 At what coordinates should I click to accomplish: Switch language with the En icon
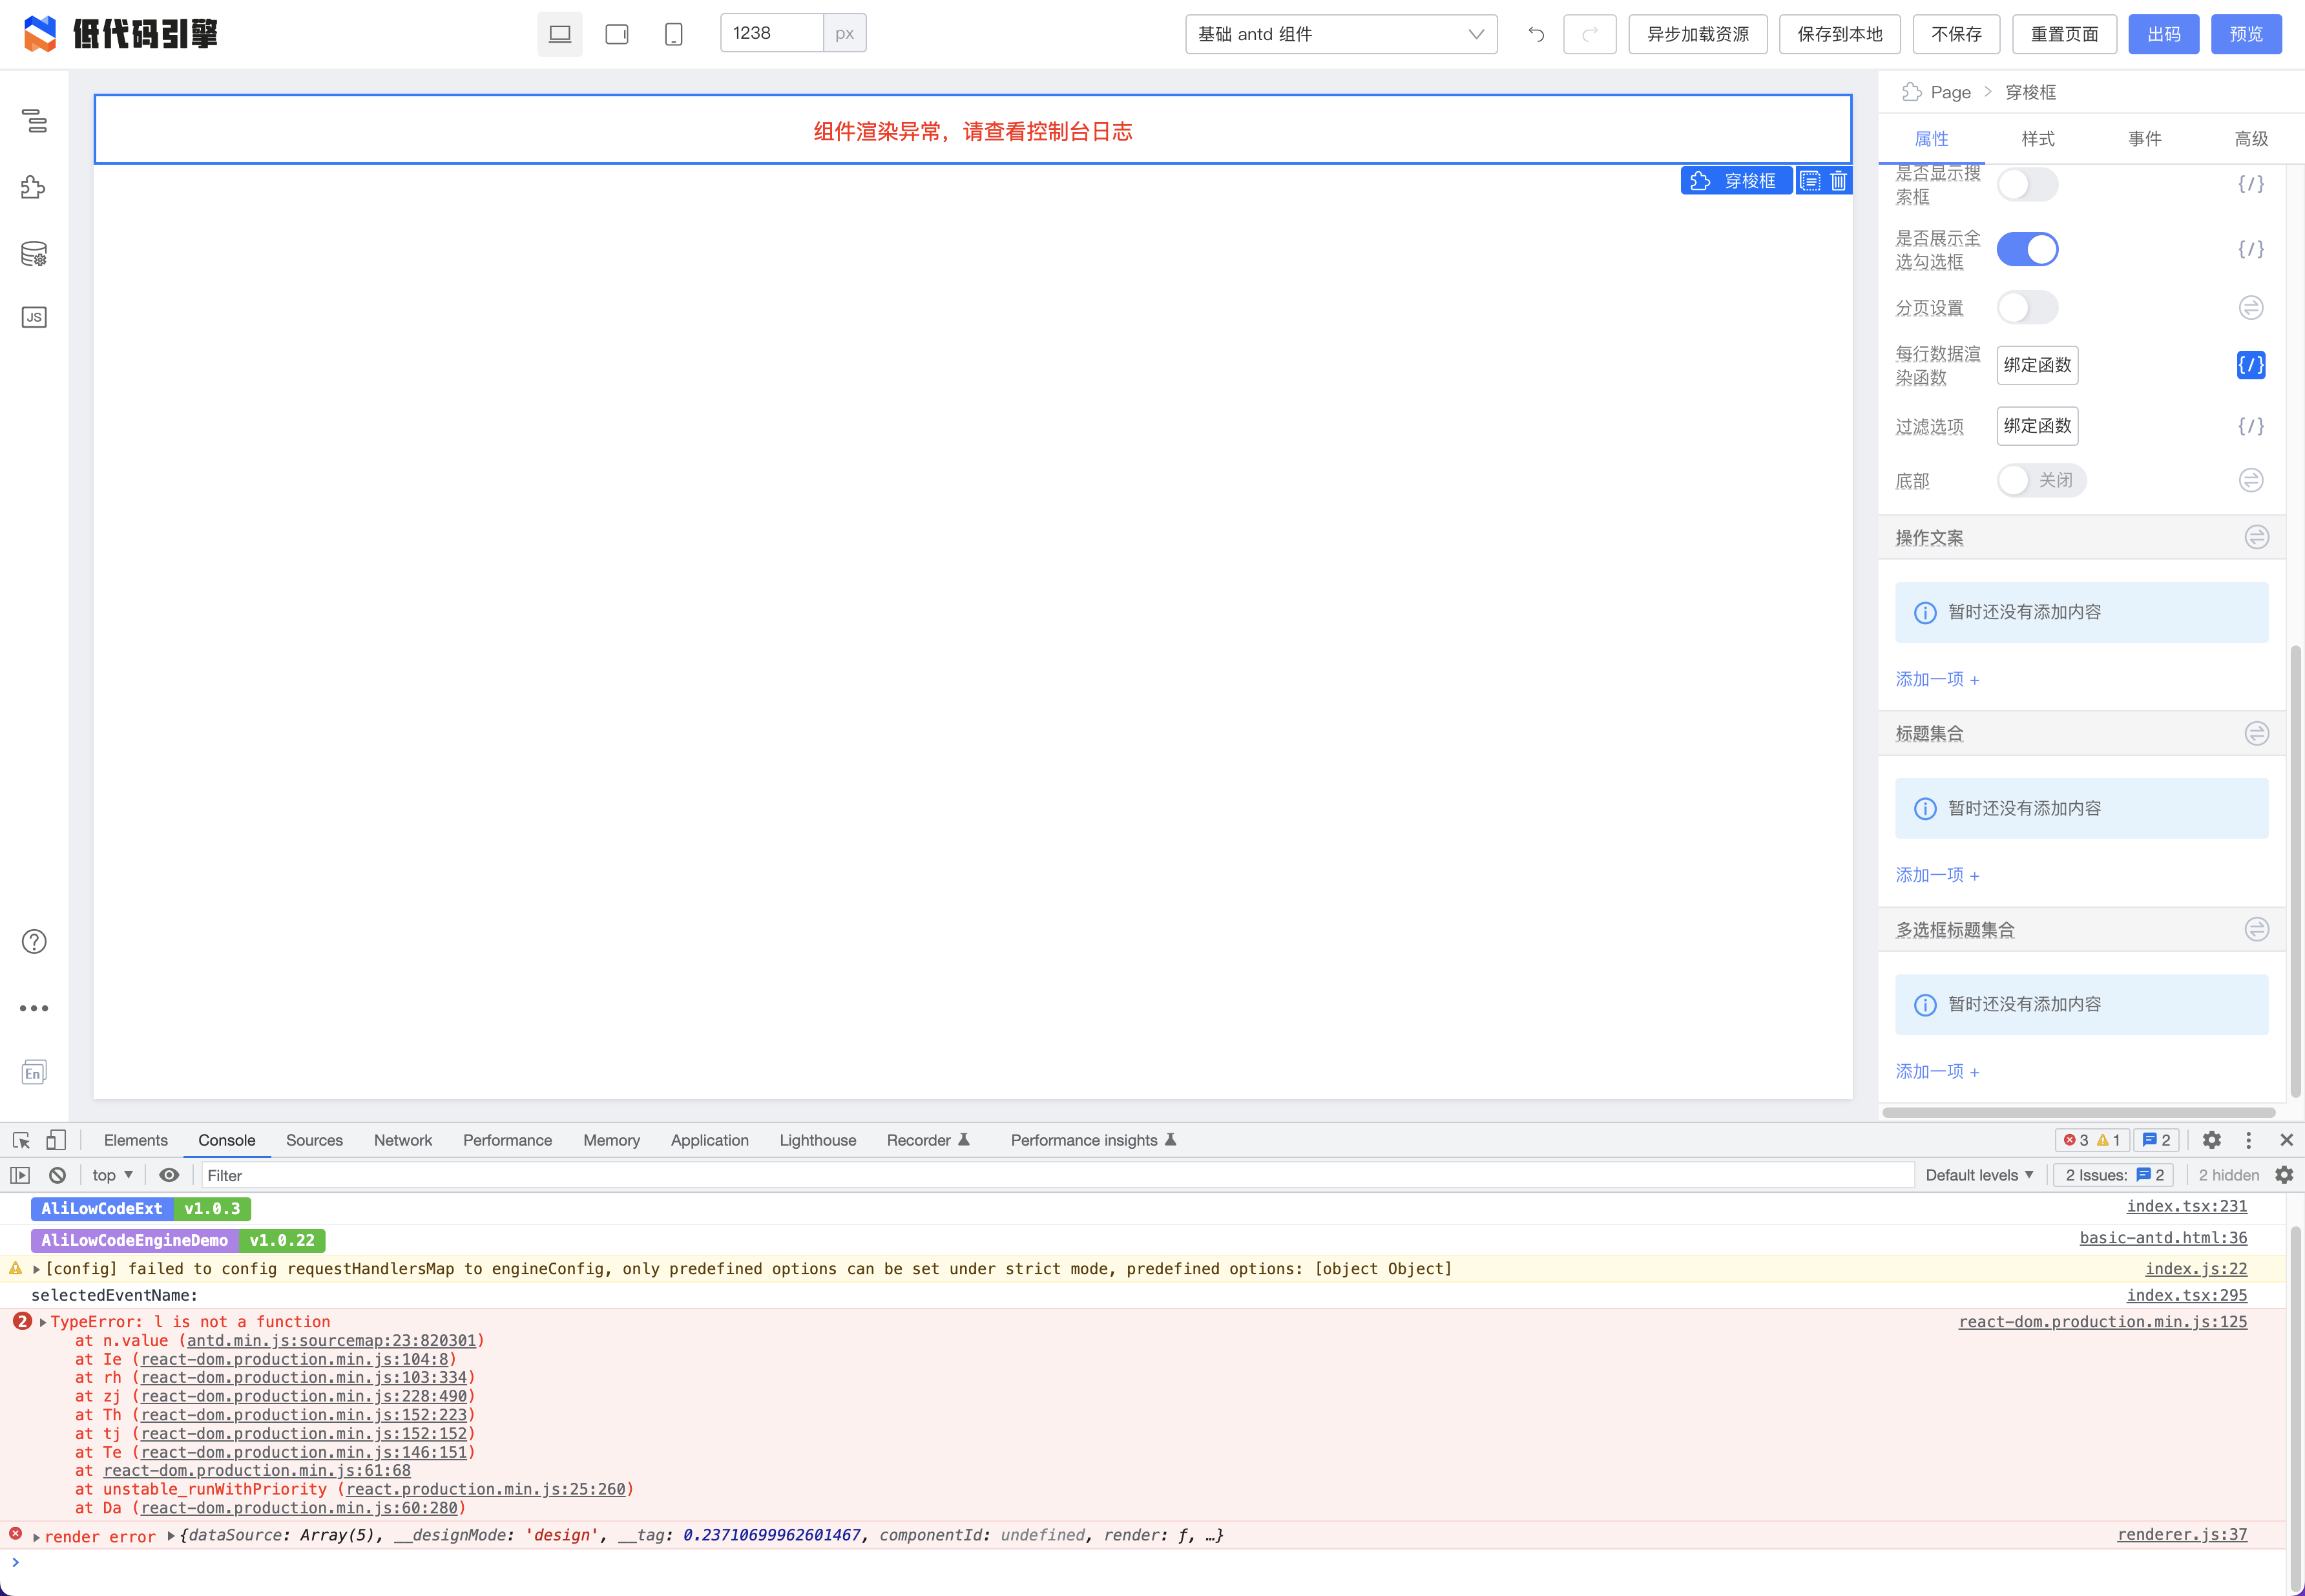33,1072
